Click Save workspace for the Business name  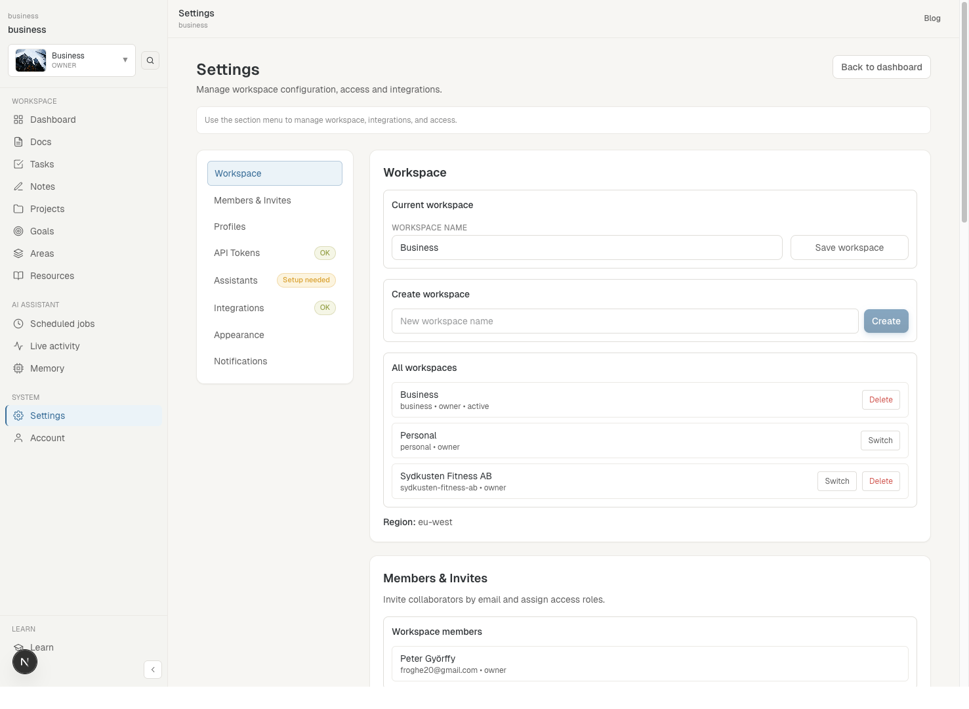[x=849, y=247]
